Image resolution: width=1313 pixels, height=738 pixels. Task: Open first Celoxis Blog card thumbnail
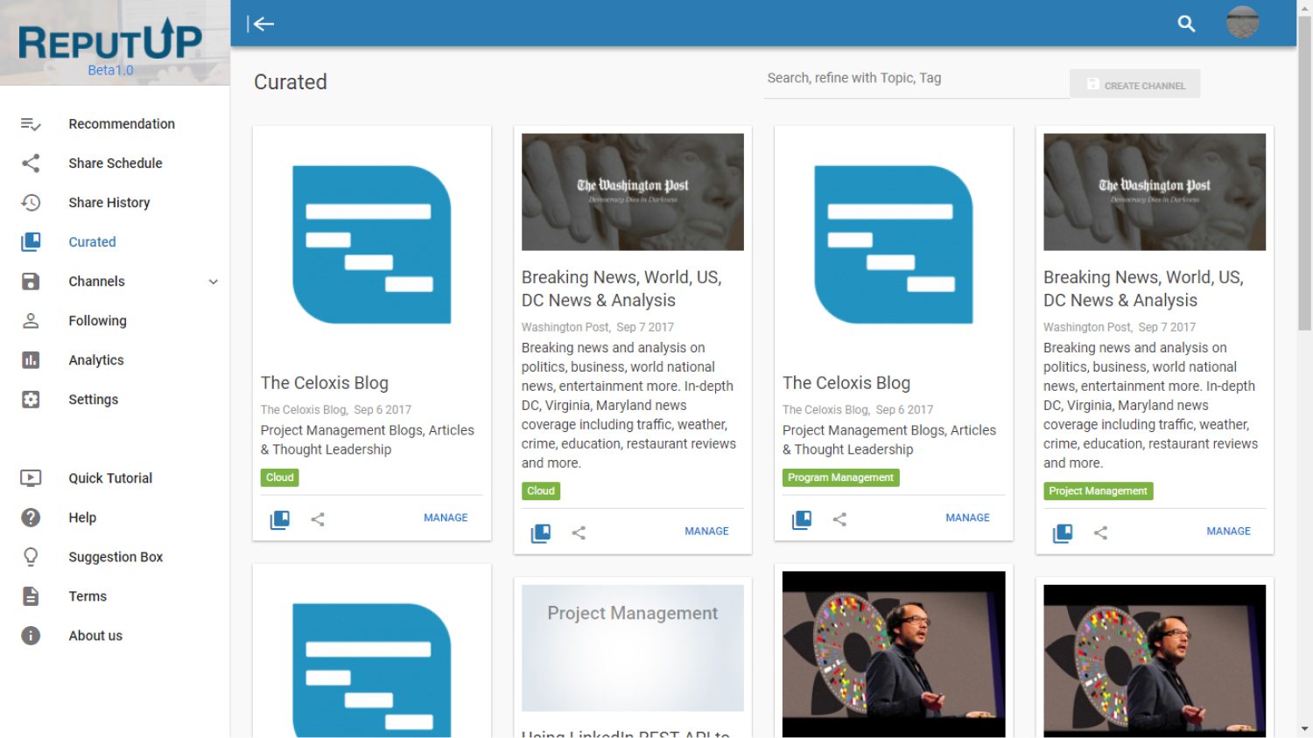click(x=372, y=245)
